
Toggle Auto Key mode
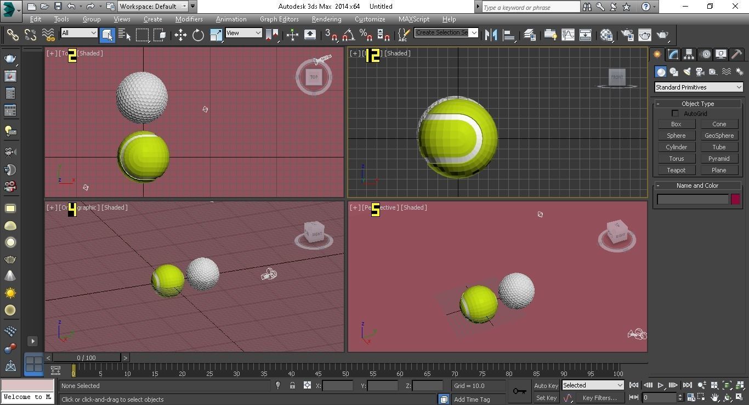[x=546, y=386]
